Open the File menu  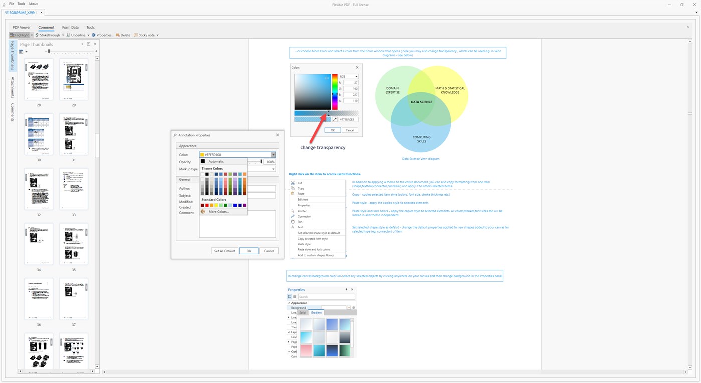(12, 4)
